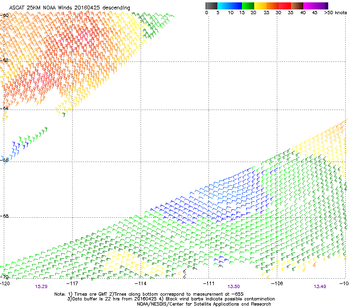Click the "40" legend scale label

(303, 13)
